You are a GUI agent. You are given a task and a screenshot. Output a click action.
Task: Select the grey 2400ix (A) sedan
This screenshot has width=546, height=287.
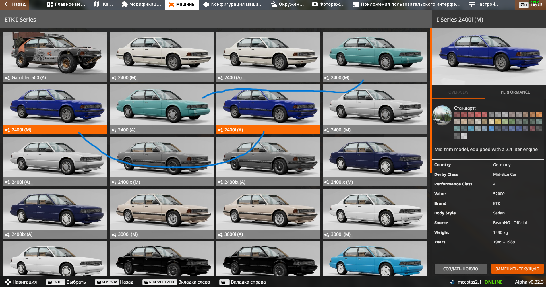(268, 162)
